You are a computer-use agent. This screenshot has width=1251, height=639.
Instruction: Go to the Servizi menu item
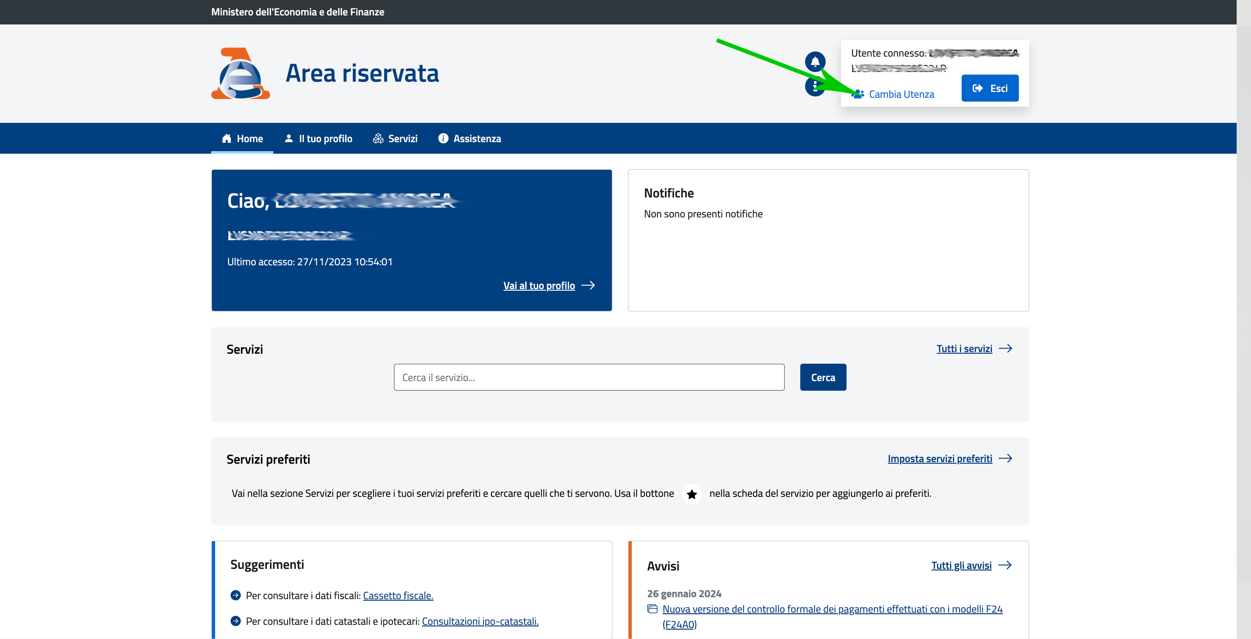coord(395,139)
